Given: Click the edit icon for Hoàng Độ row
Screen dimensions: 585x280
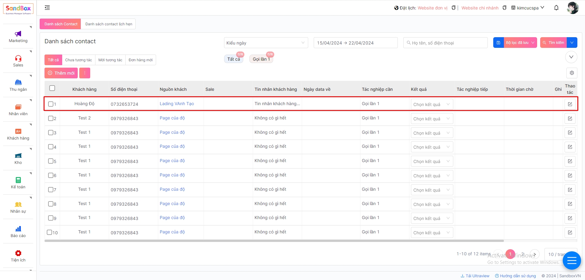Looking at the screenshot, I should click(x=570, y=104).
